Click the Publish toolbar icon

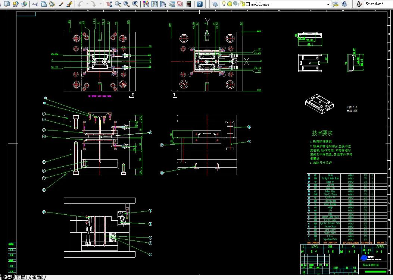pos(16,4)
